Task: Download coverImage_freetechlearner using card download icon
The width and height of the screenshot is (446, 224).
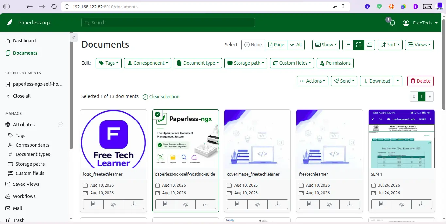Action: click(278, 204)
